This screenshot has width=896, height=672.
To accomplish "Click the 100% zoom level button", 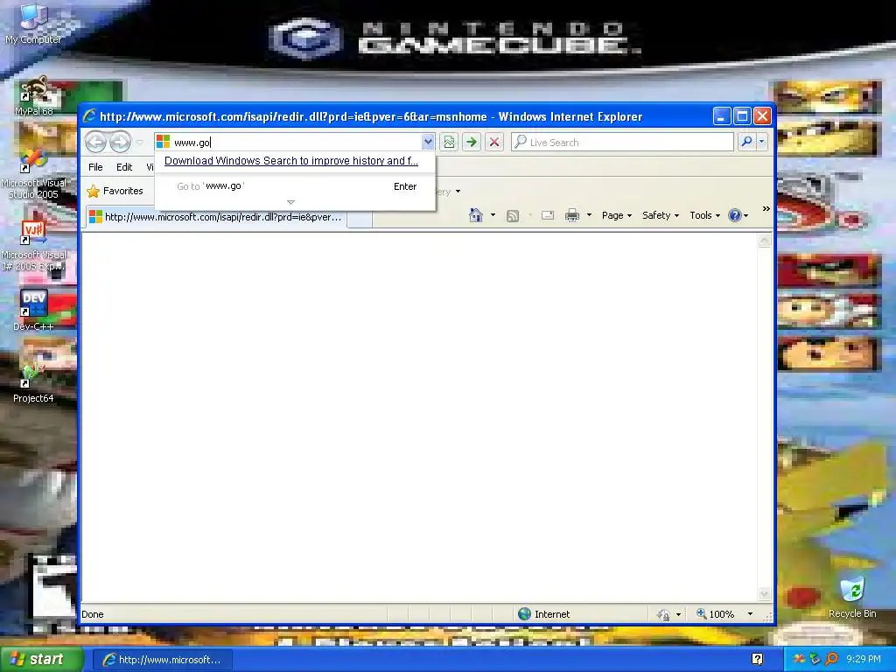I will coord(716,614).
